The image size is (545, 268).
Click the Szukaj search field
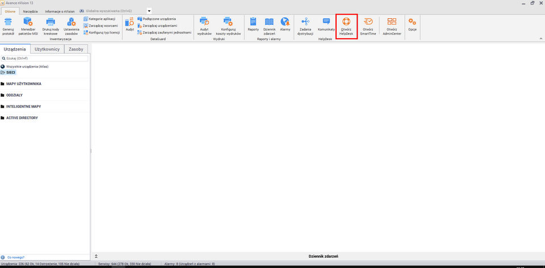(47, 58)
